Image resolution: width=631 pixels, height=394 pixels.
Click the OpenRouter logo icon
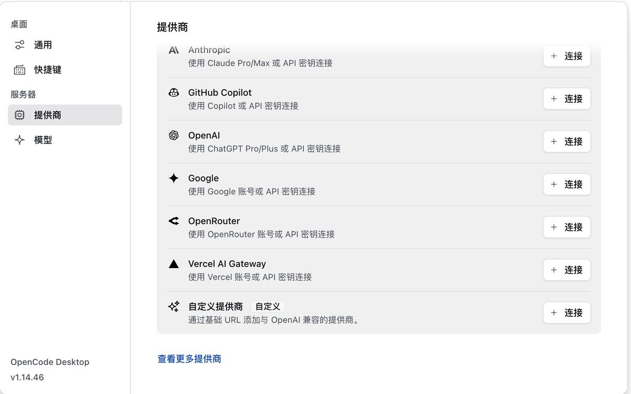pos(174,221)
